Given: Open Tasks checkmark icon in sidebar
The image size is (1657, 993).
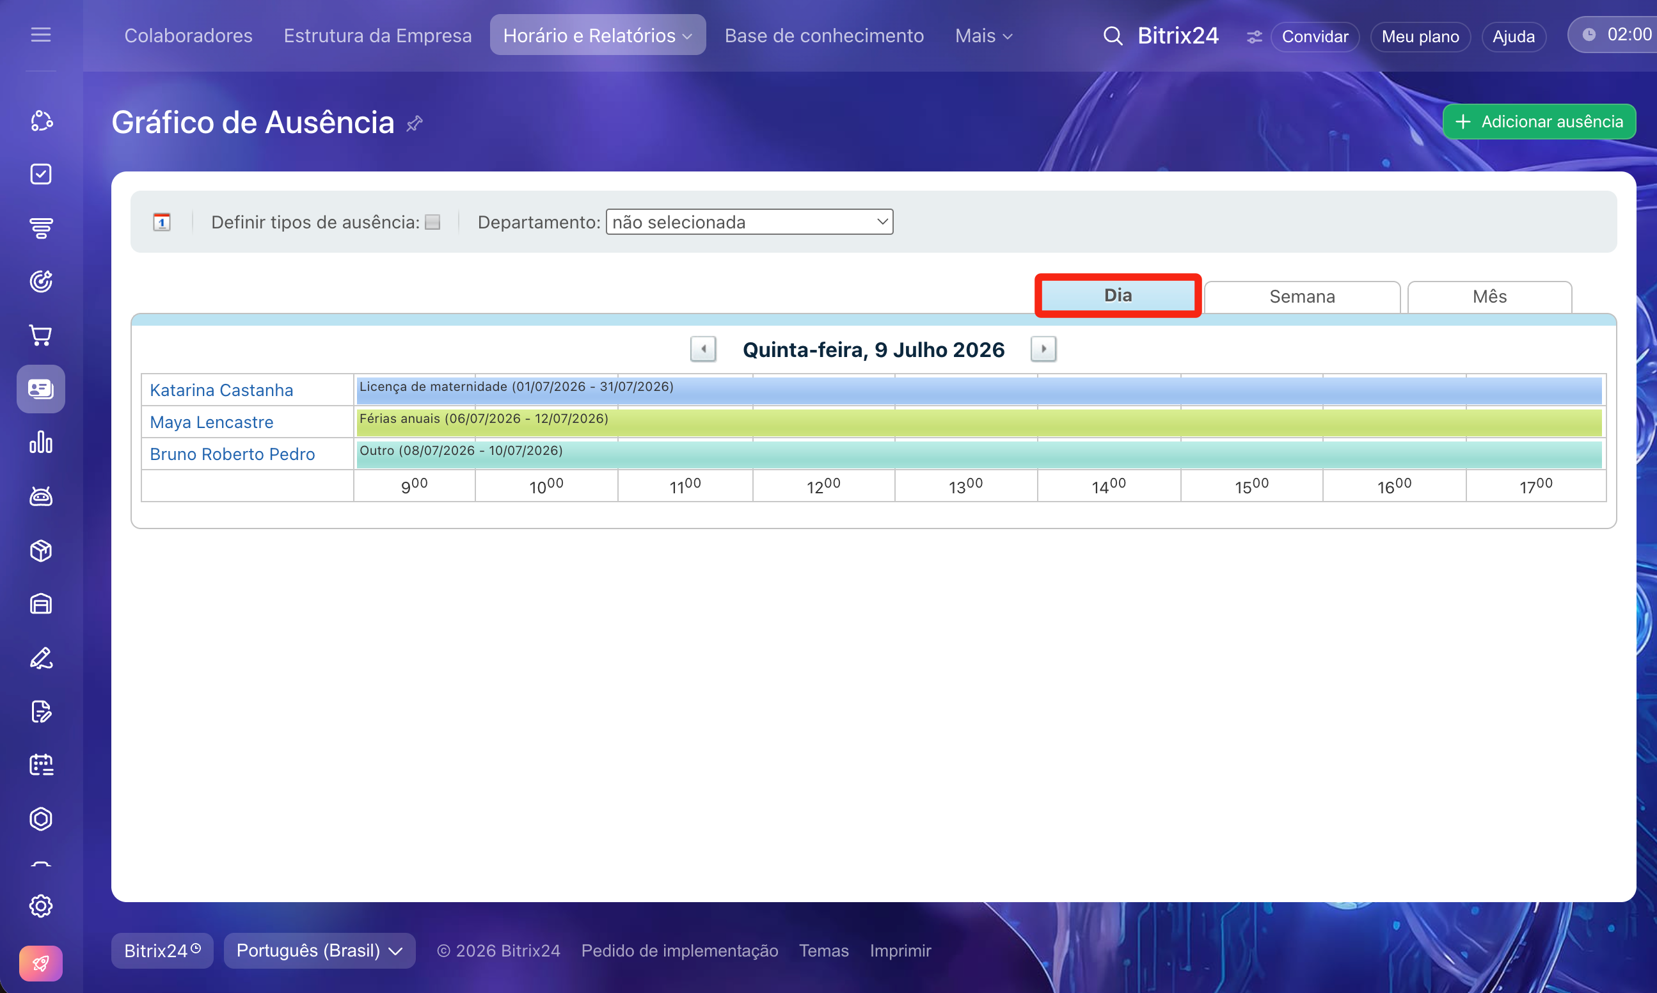Looking at the screenshot, I should tap(41, 174).
